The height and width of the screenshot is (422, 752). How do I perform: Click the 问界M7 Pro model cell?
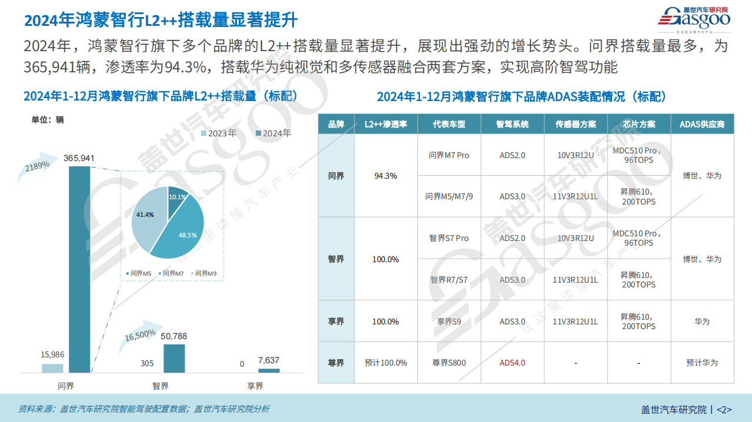coord(449,155)
